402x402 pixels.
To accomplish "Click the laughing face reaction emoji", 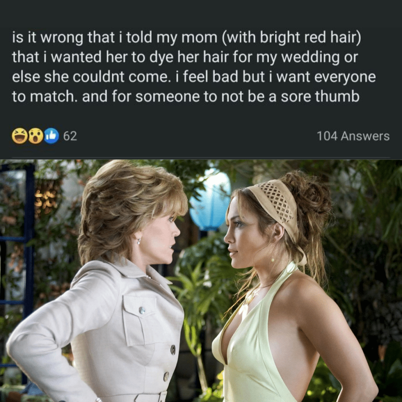I will (x=20, y=135).
